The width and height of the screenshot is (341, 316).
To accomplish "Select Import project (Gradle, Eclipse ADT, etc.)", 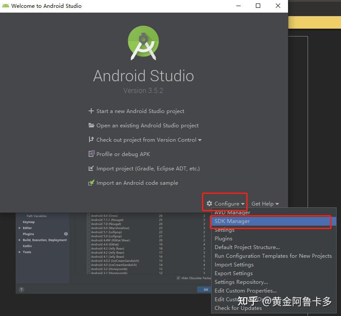I will tap(148, 169).
